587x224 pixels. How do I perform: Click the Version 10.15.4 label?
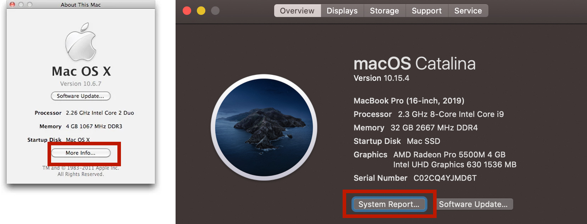coord(381,78)
